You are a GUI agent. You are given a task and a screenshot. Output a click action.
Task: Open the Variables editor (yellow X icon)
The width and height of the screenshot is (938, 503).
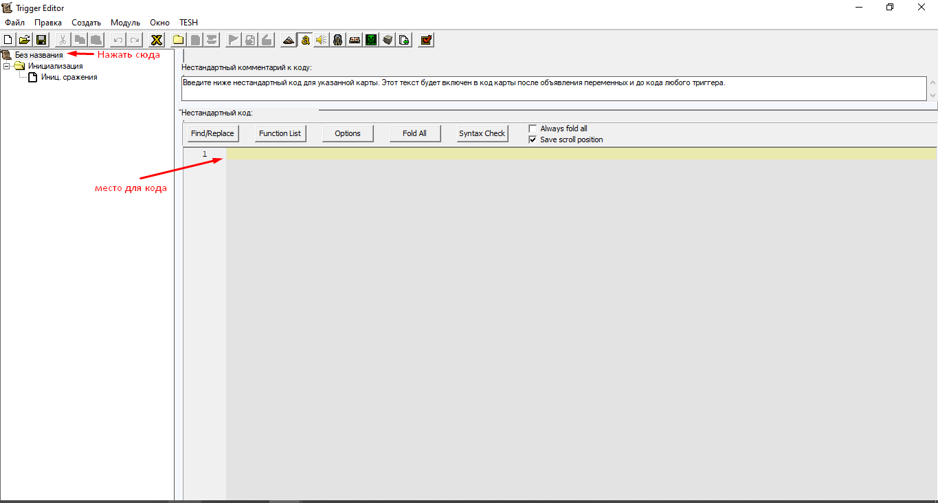(157, 40)
